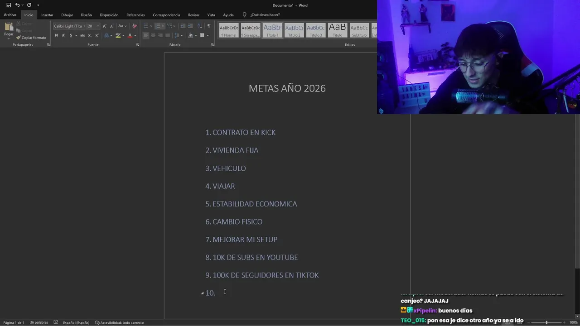Open the font size 20 dropdown
This screenshot has height=326, width=580.
coord(98,26)
